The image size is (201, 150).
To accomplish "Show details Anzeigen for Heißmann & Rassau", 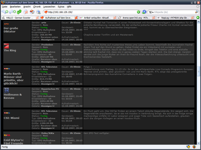I will pyautogui.click(x=48, y=106).
